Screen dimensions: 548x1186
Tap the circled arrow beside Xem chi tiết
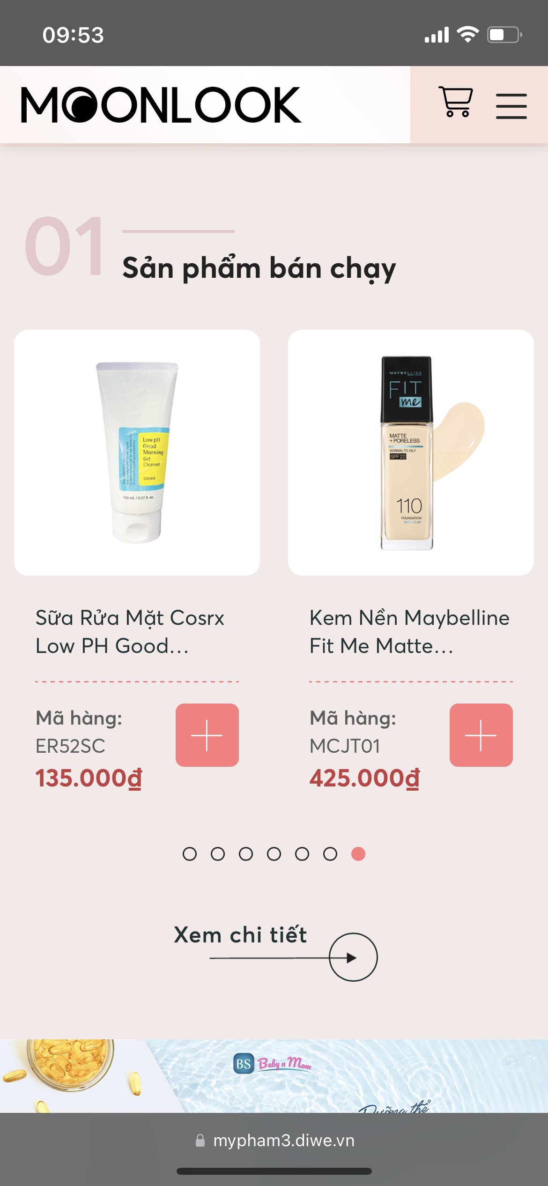coord(353,957)
